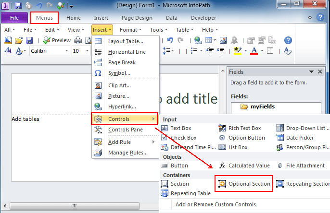The width and height of the screenshot is (330, 213).
Task: Select Layout Table from Insert menu
Action: pos(126,41)
